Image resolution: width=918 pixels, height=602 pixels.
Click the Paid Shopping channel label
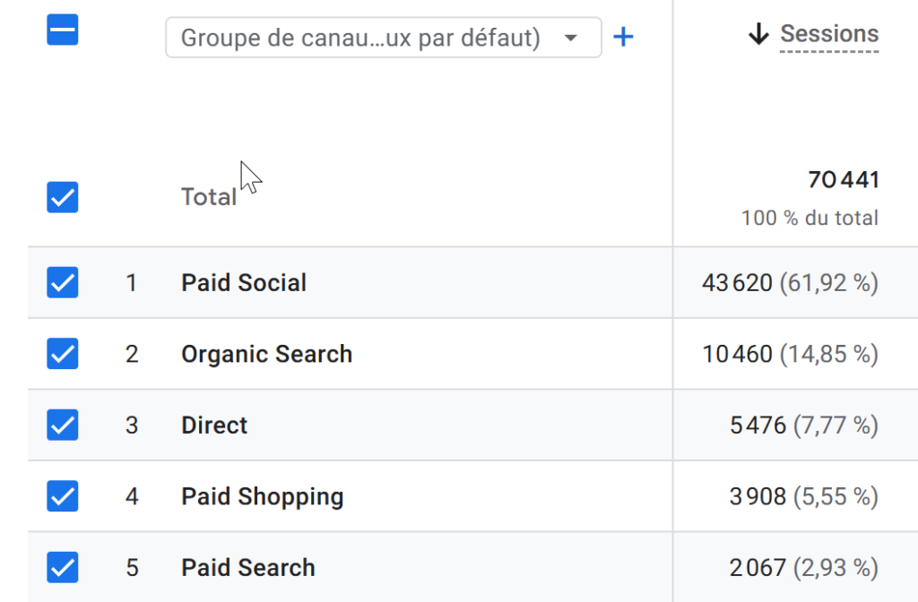(262, 495)
